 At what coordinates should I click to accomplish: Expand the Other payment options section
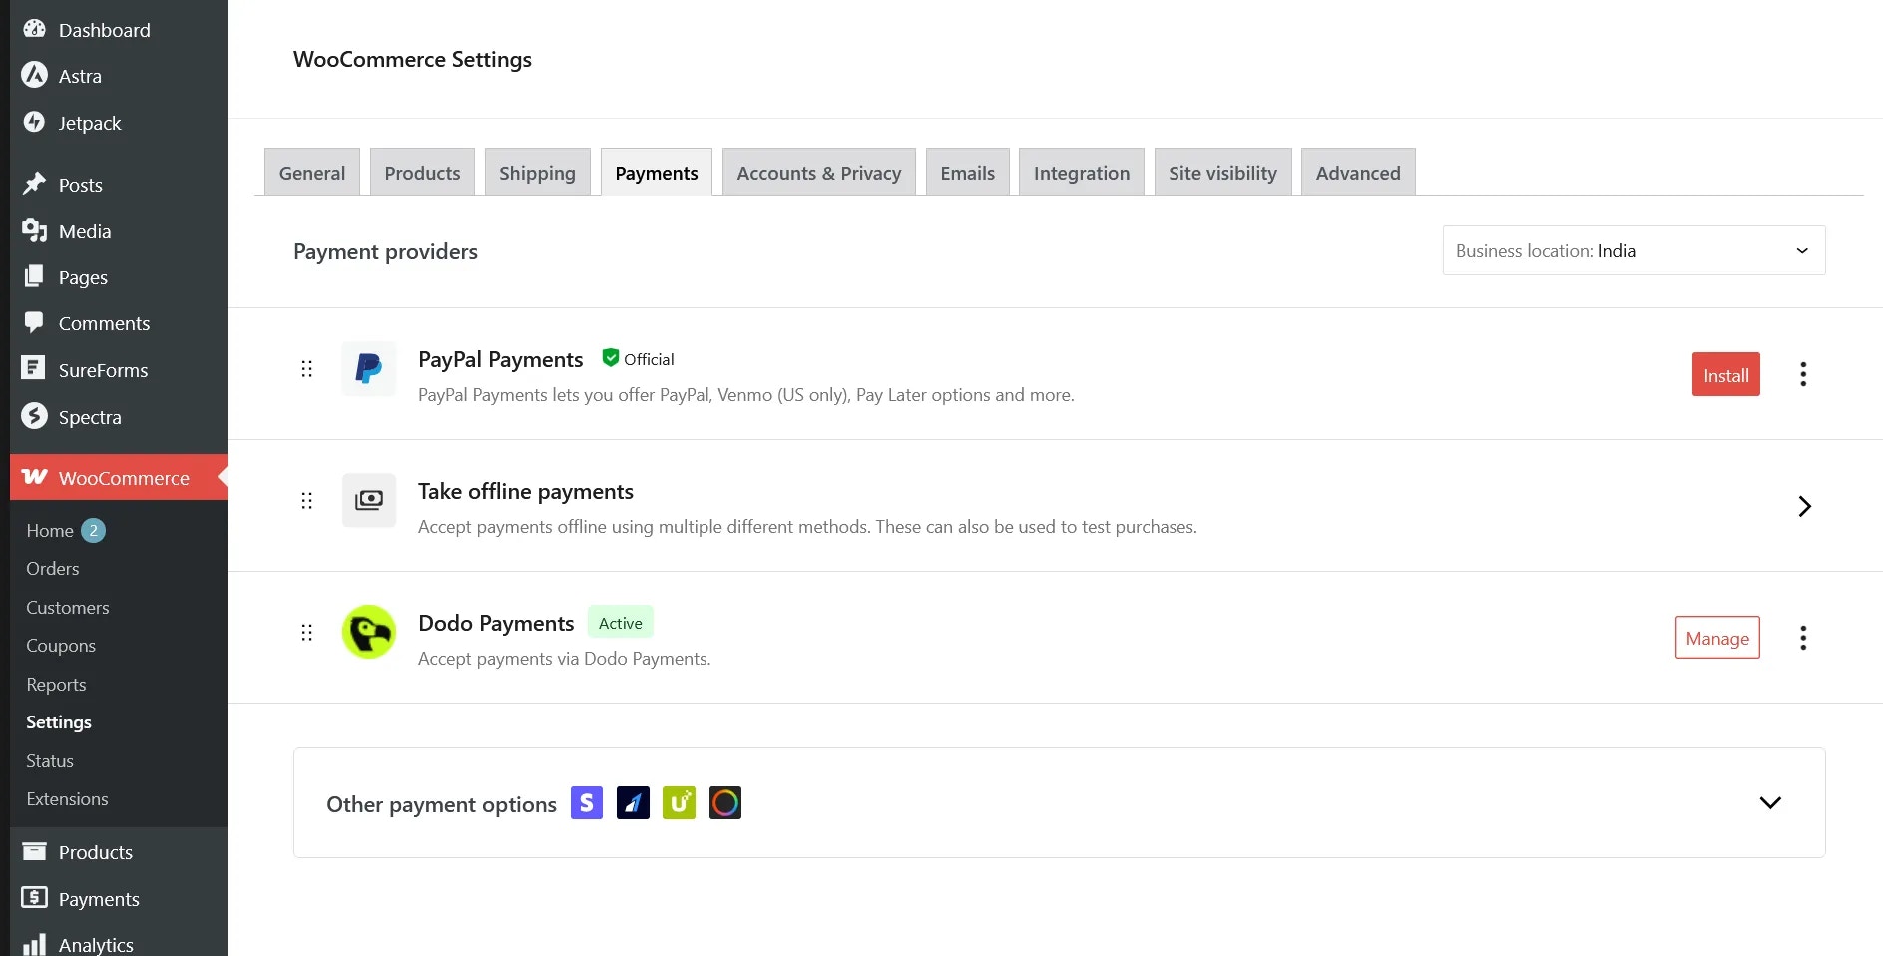click(x=1770, y=802)
